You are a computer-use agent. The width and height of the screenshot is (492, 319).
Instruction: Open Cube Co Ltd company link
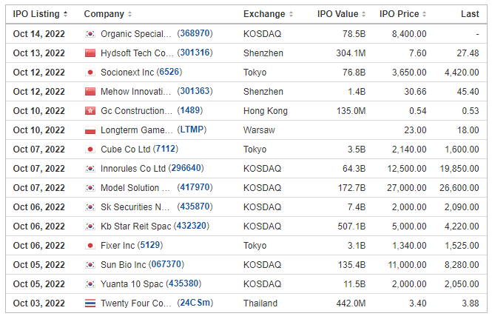click(x=125, y=150)
